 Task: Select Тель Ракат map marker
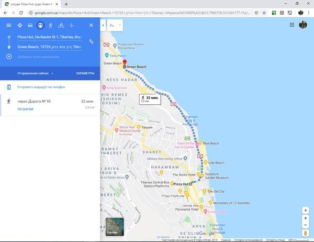107,55
